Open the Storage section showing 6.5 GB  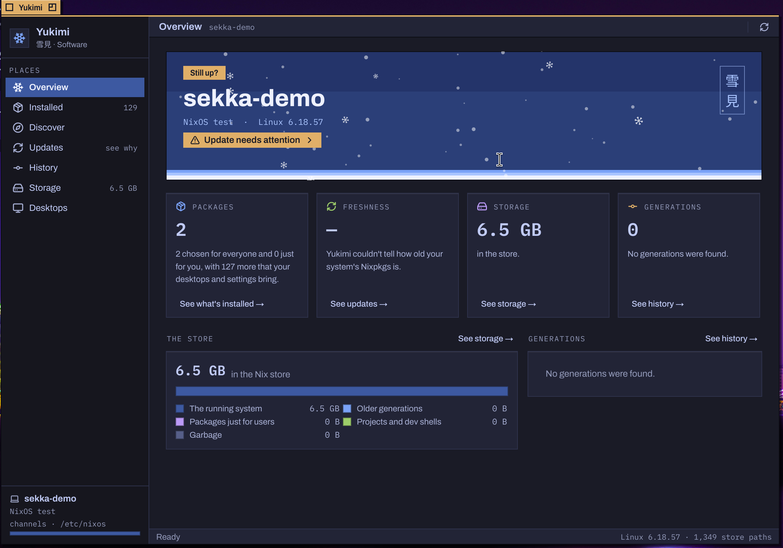(x=75, y=188)
